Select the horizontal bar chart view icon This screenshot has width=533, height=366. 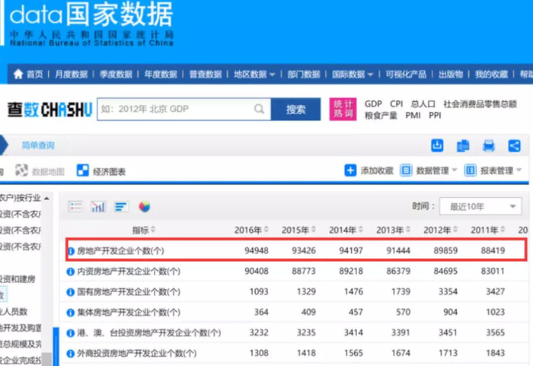121,206
